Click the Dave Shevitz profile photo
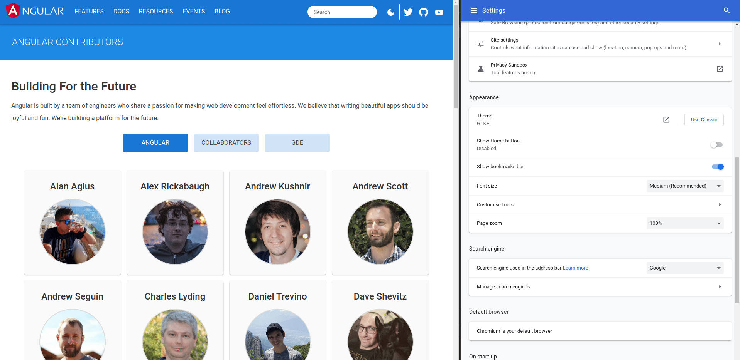The width and height of the screenshot is (740, 360). tap(380, 335)
